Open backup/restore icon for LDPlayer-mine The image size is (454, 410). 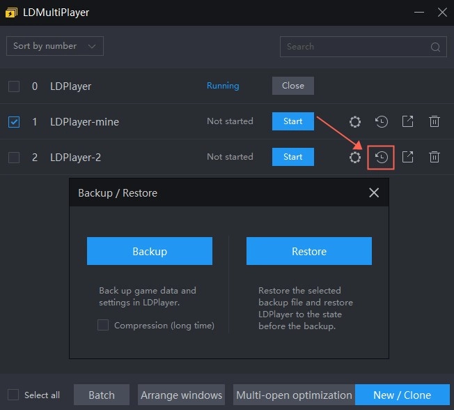[x=381, y=121]
